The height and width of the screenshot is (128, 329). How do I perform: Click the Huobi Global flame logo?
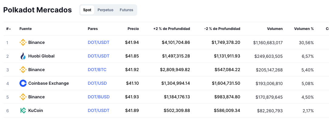pos(23,56)
